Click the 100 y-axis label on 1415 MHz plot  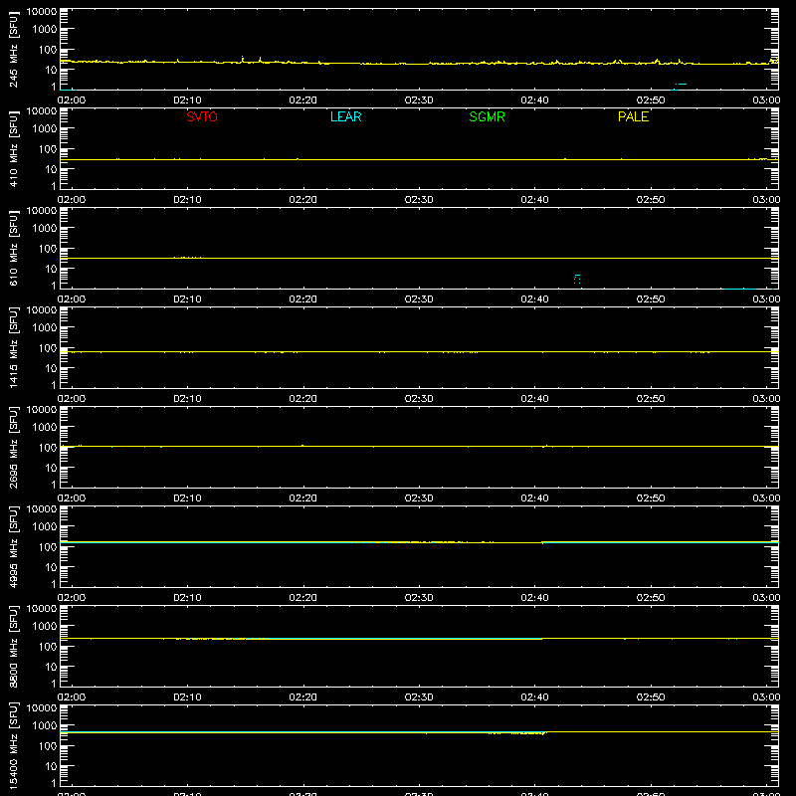pyautogui.click(x=48, y=348)
